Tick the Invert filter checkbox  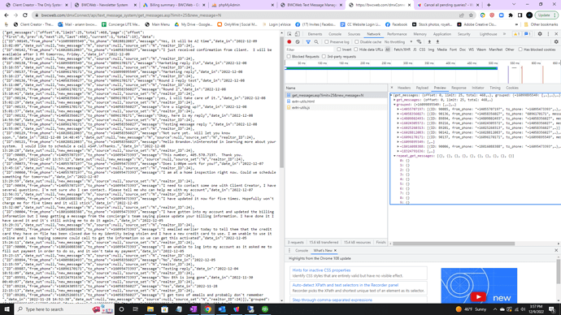(x=339, y=50)
